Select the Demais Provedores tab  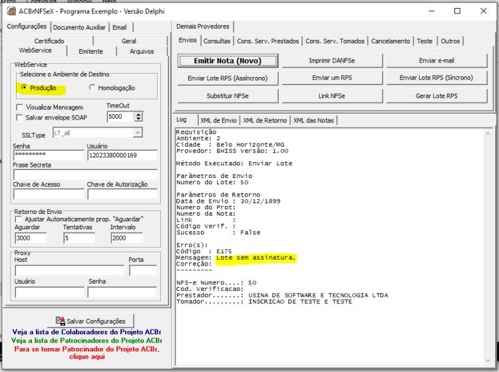tap(203, 27)
